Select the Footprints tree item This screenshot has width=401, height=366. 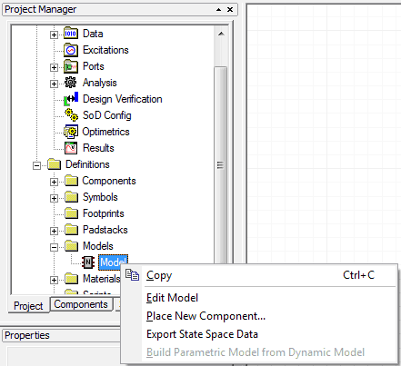[x=104, y=213]
